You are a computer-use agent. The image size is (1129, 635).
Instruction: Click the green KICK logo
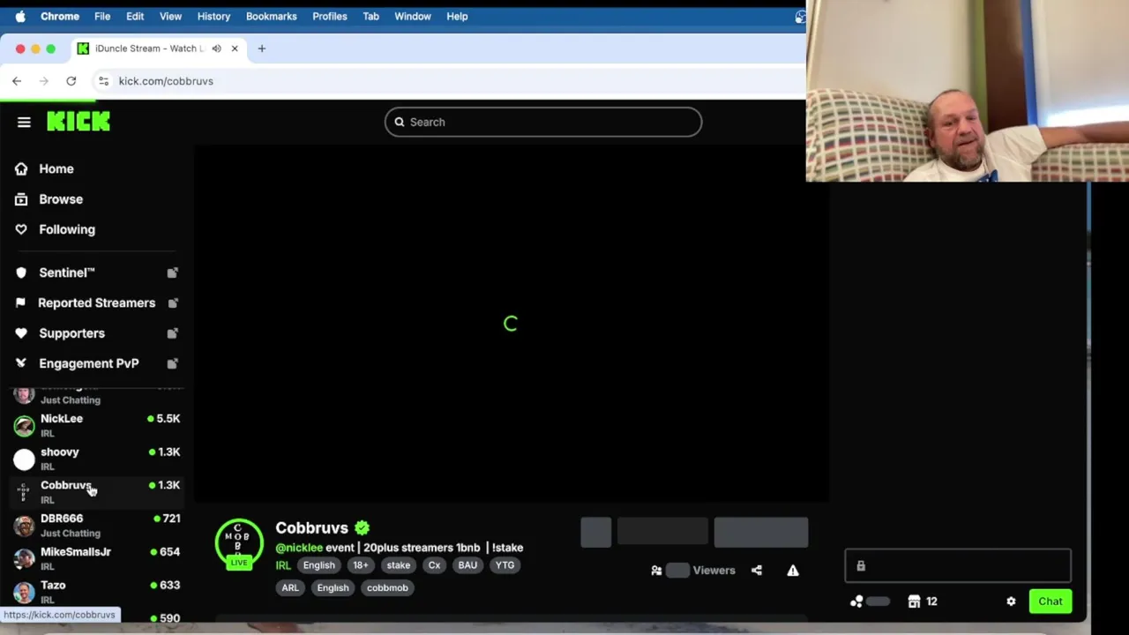pyautogui.click(x=79, y=122)
